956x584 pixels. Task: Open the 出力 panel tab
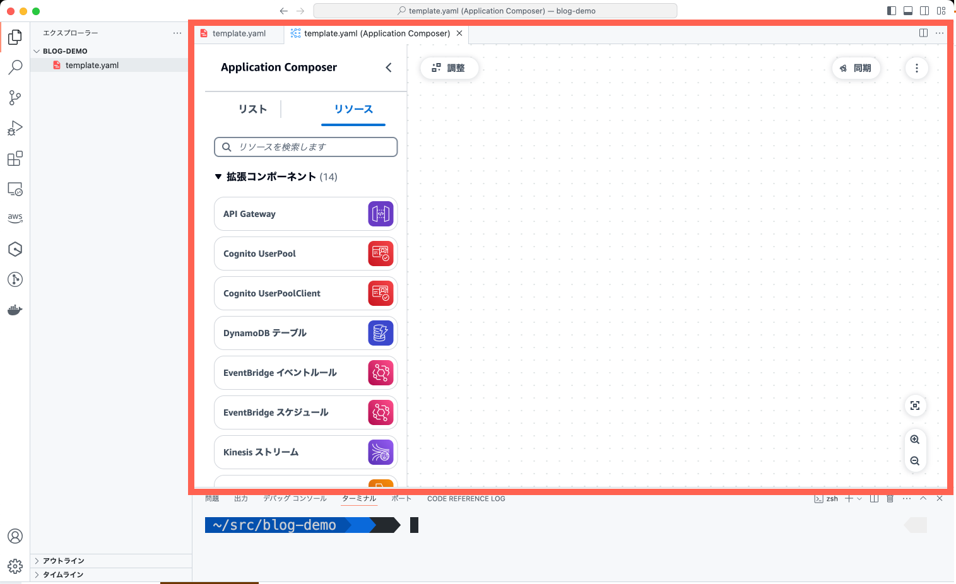241,498
